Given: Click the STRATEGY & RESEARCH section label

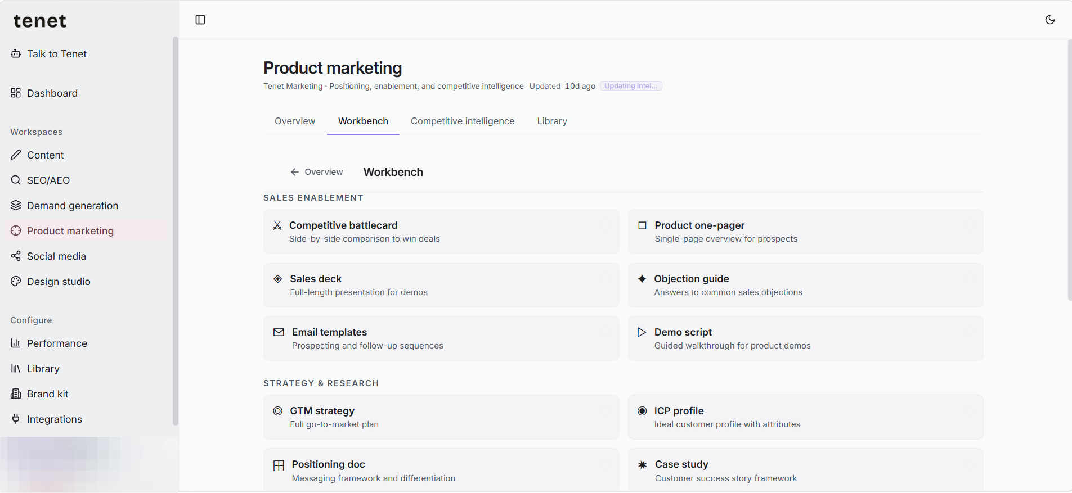Looking at the screenshot, I should click(321, 383).
